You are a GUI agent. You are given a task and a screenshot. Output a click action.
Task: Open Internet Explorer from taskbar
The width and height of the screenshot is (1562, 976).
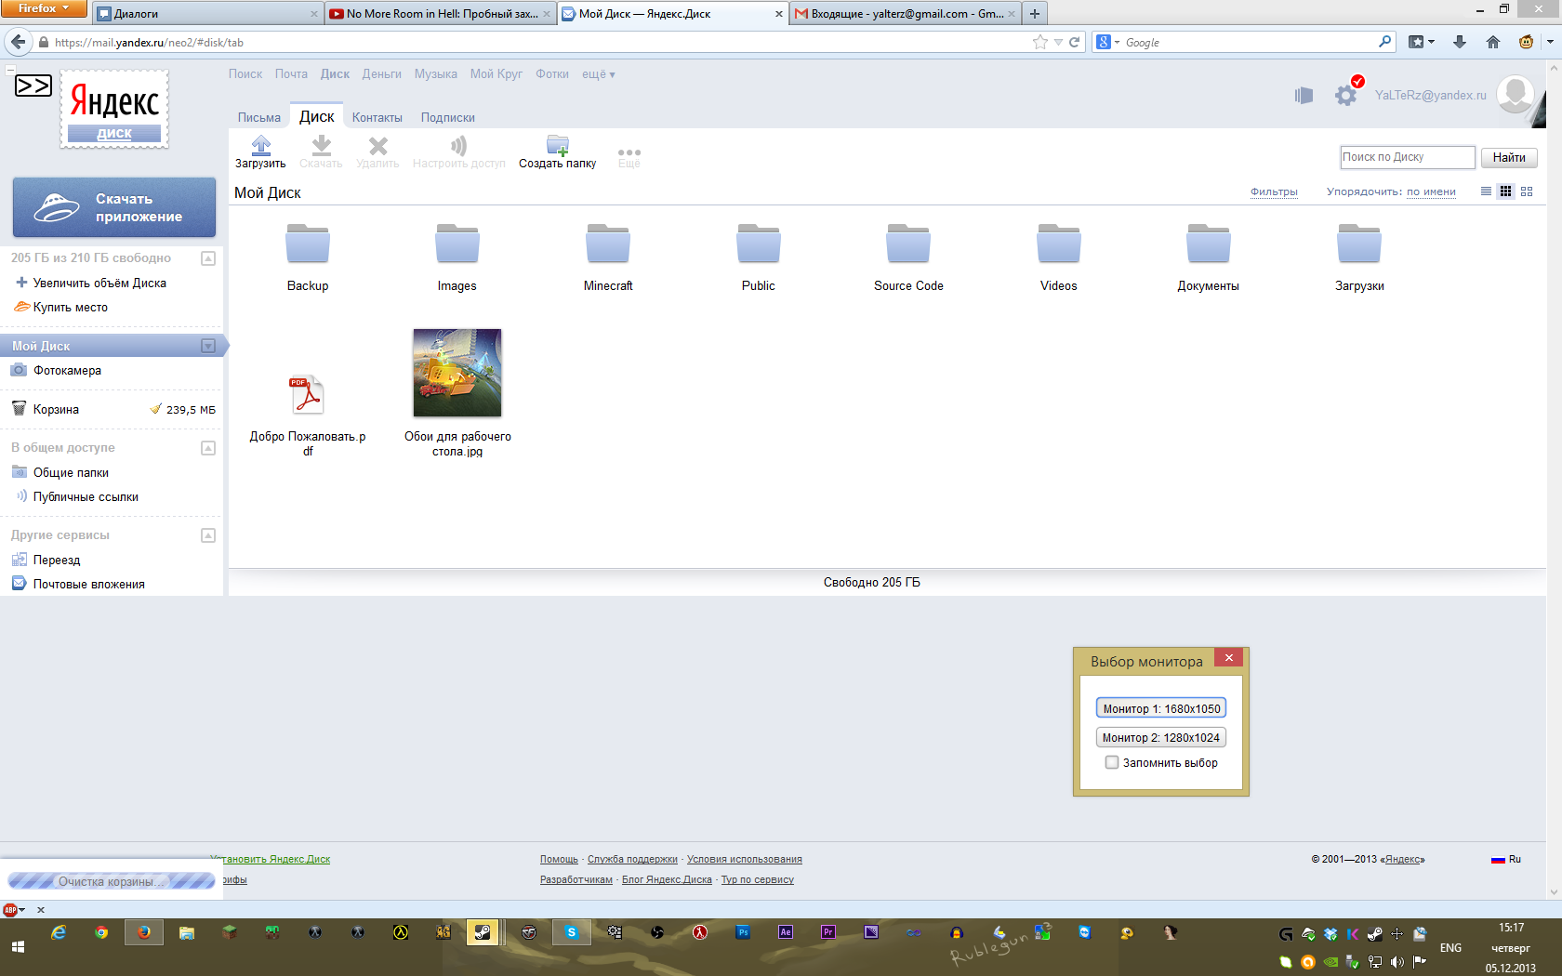(59, 932)
